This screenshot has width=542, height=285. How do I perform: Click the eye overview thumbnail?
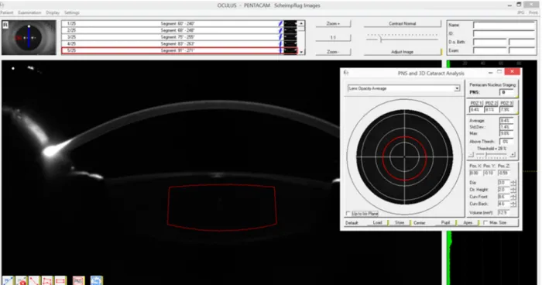coord(29,37)
